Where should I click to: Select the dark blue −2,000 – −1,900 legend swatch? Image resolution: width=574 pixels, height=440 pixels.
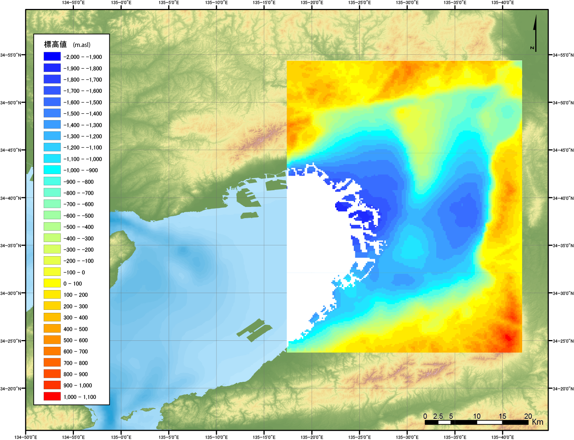pyautogui.click(x=52, y=56)
